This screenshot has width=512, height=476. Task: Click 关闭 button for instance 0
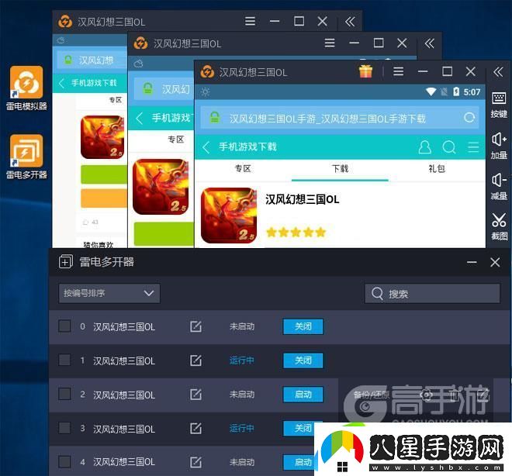[x=303, y=326]
